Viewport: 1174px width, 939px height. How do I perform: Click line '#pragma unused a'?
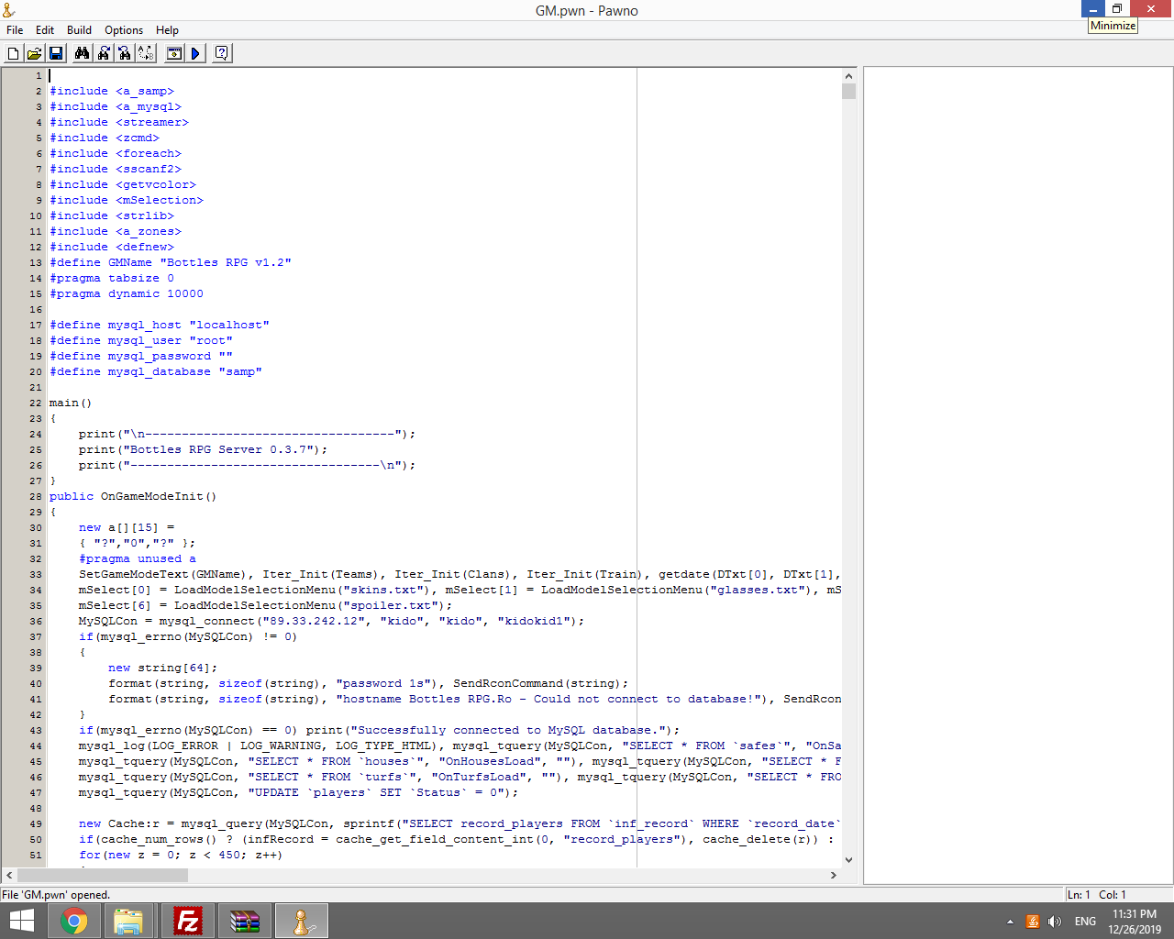(x=138, y=558)
